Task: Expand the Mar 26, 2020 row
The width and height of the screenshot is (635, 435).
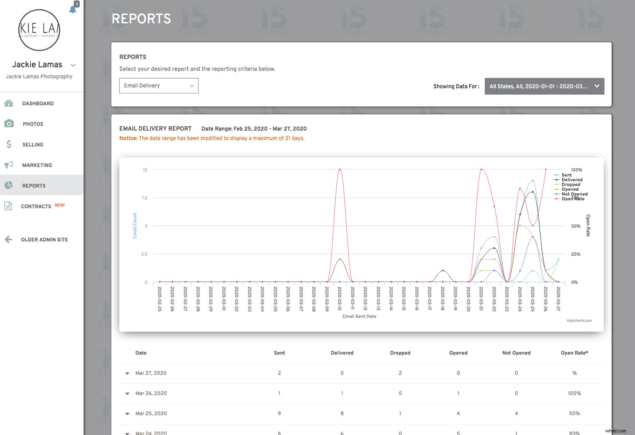Action: 127,394
